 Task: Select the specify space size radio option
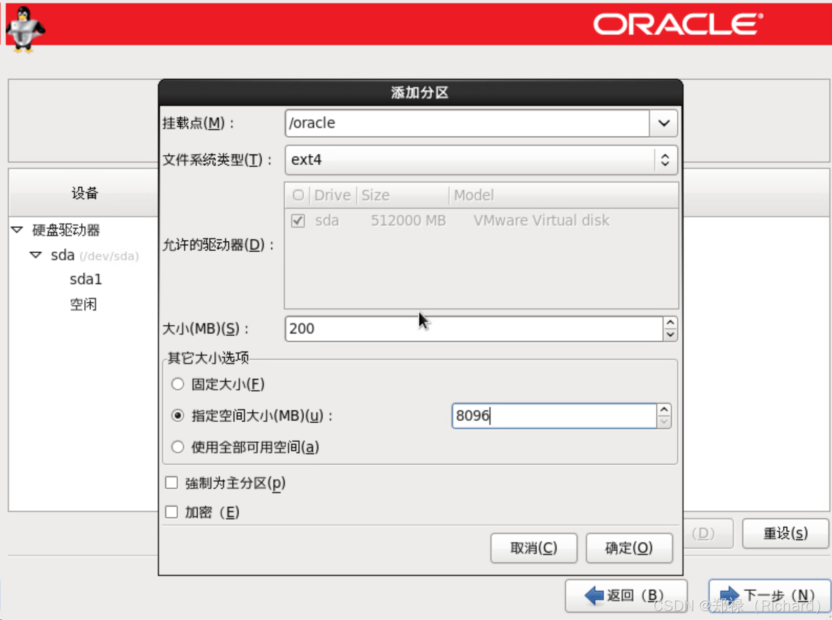[x=178, y=415]
